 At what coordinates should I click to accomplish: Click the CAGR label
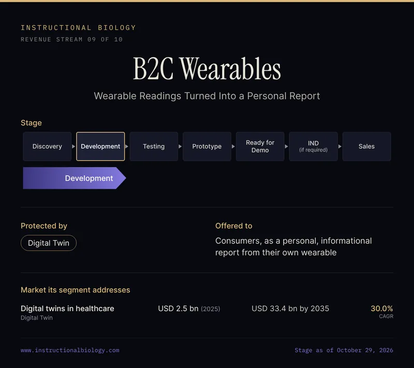tap(386, 316)
